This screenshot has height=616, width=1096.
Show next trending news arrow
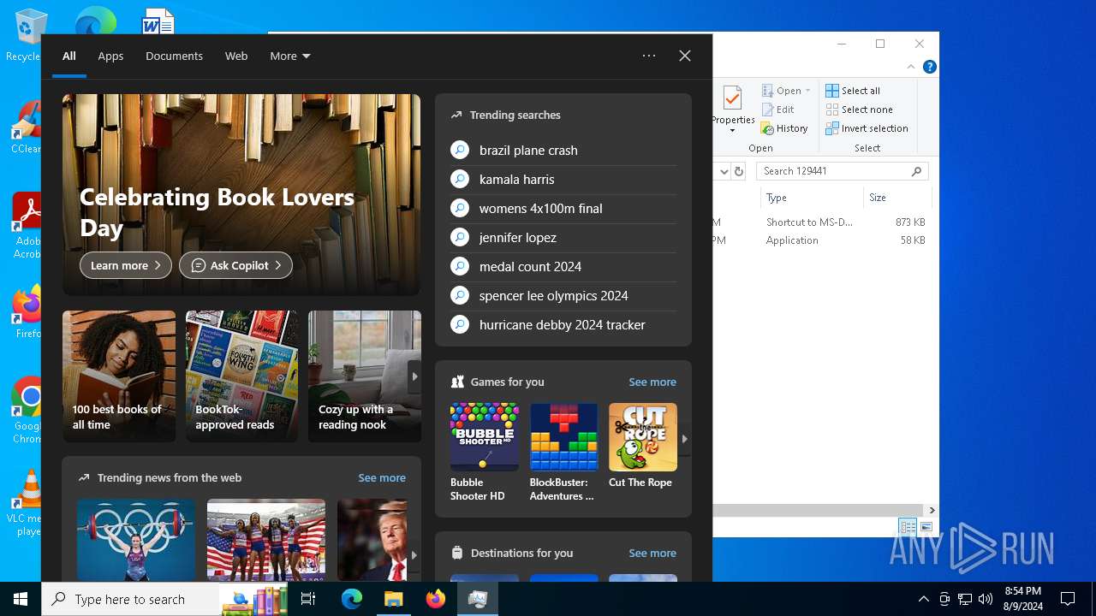414,555
